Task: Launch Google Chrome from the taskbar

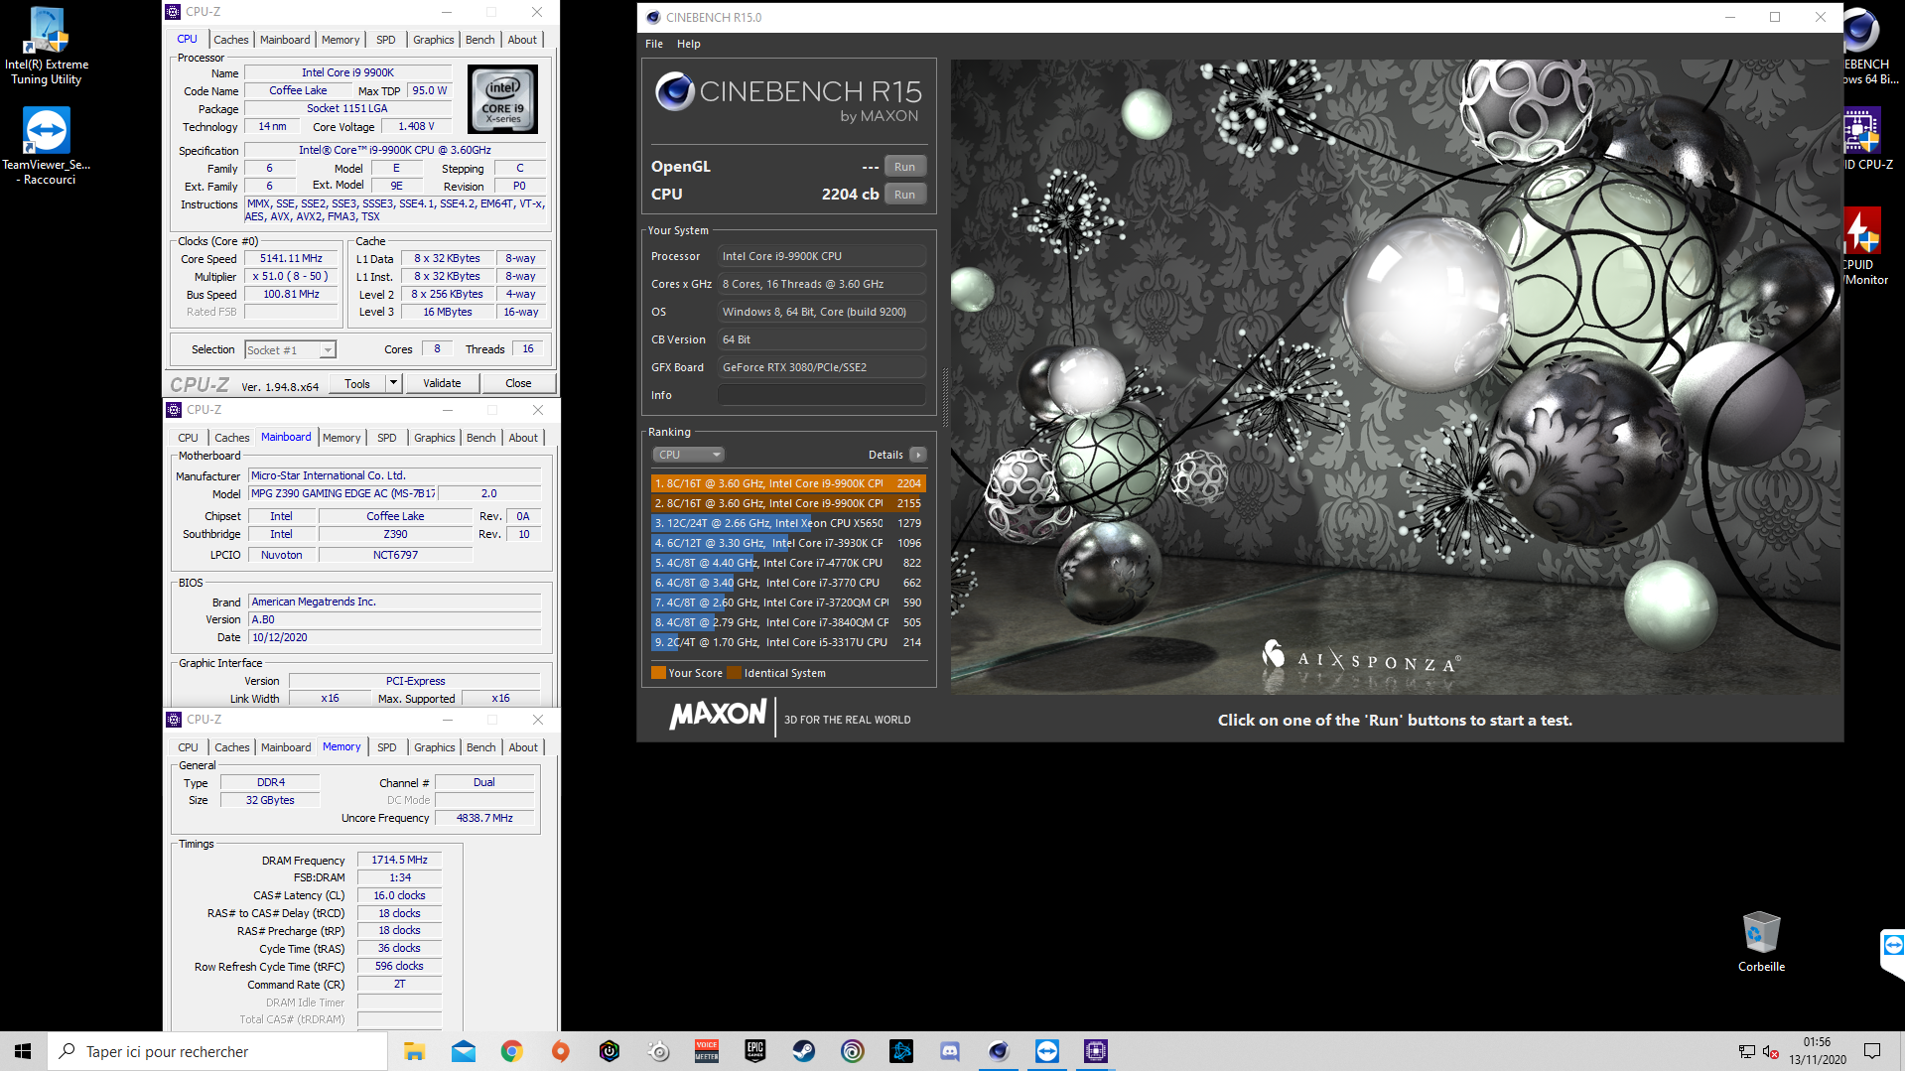Action: point(512,1051)
